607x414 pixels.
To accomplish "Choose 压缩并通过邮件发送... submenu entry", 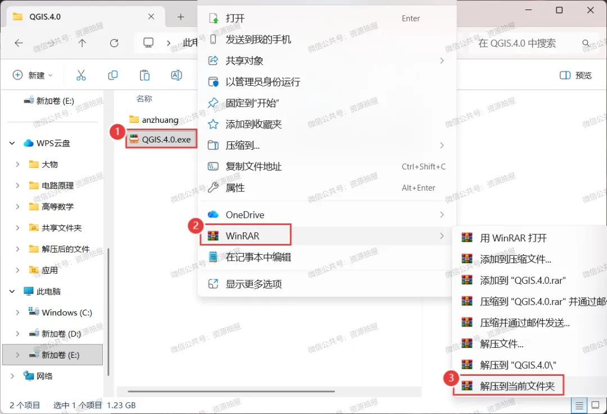I will point(529,323).
